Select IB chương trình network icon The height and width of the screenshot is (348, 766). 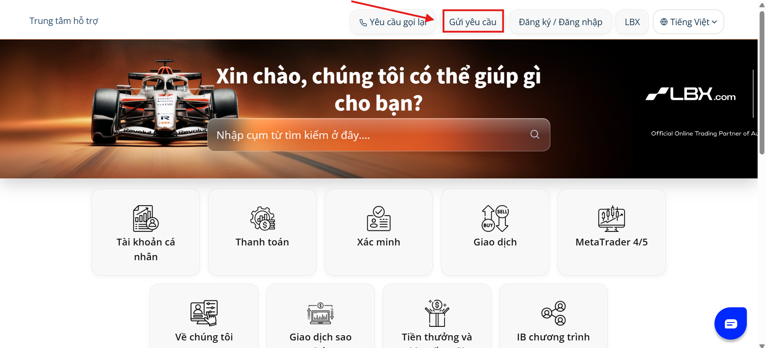554,313
